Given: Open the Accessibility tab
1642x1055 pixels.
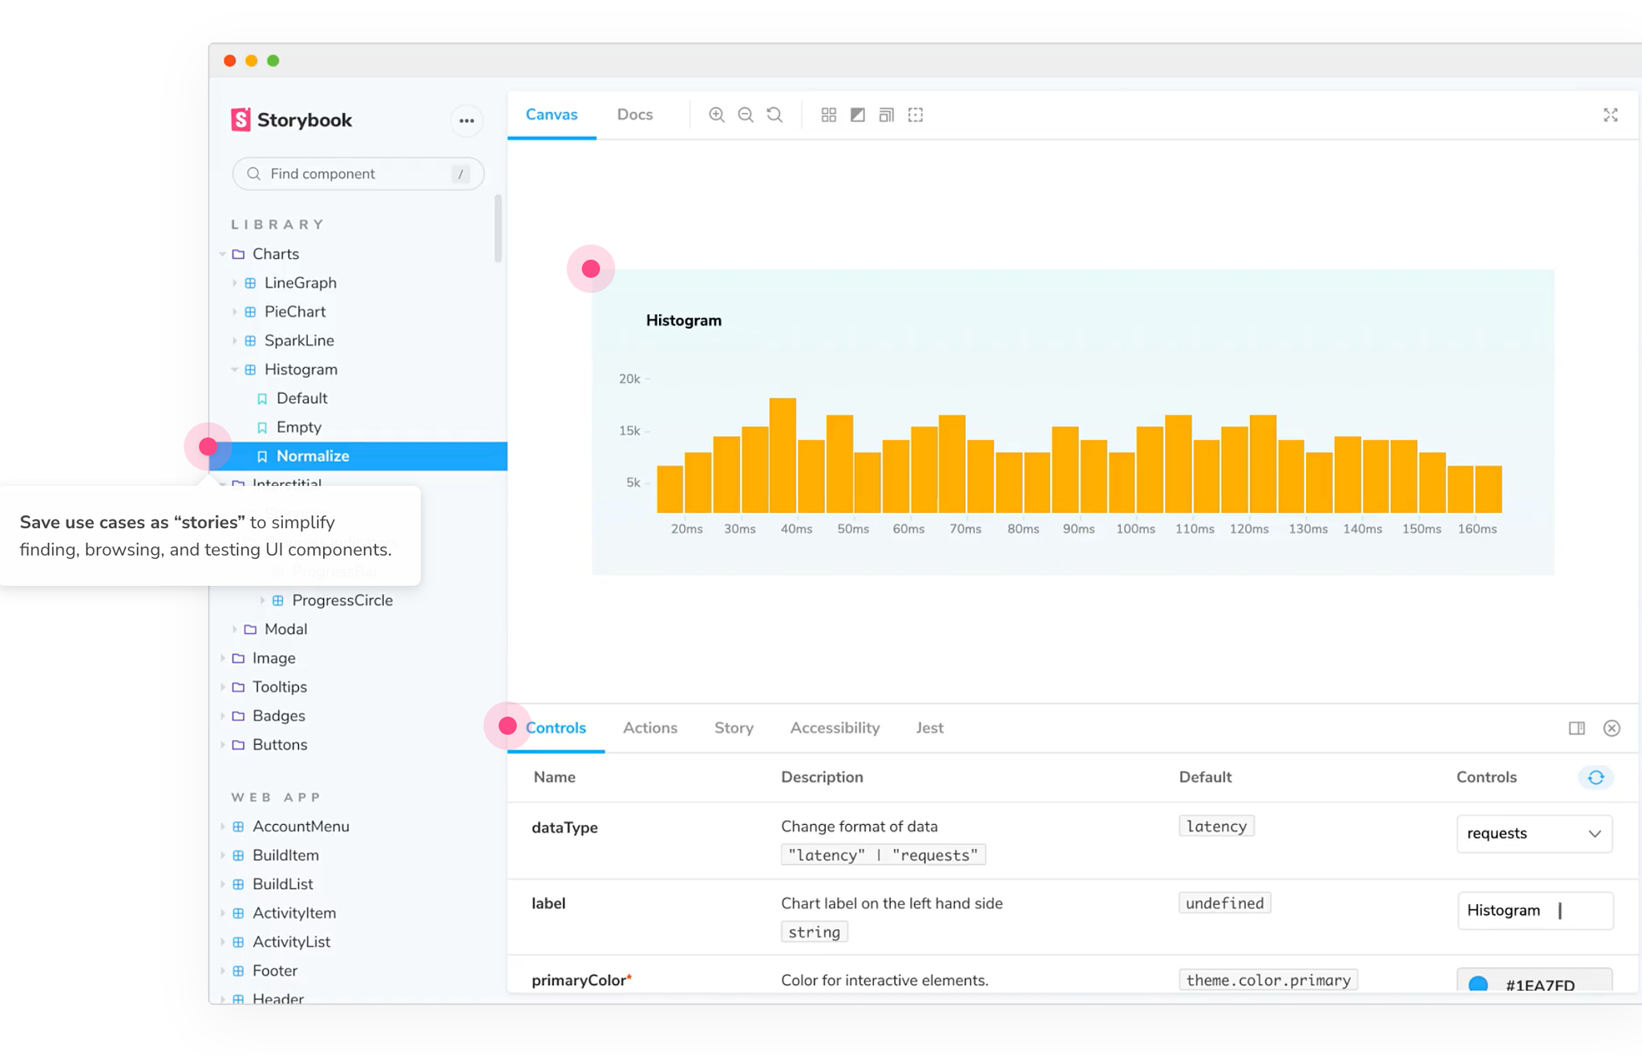Looking at the screenshot, I should tap(835, 728).
